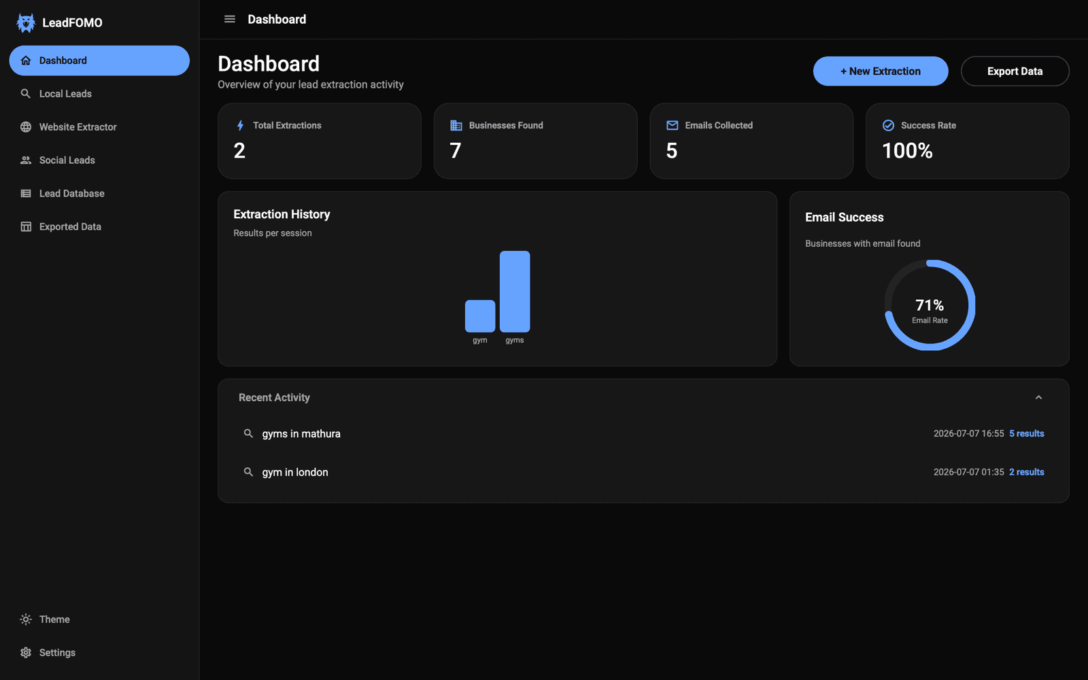Click the Businesses Found value 7
Image resolution: width=1088 pixels, height=680 pixels.
456,151
